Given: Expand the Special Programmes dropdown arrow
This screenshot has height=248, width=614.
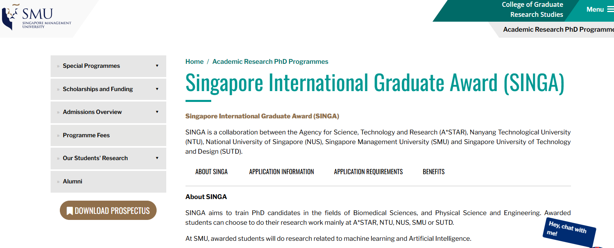Looking at the screenshot, I should 157,66.
